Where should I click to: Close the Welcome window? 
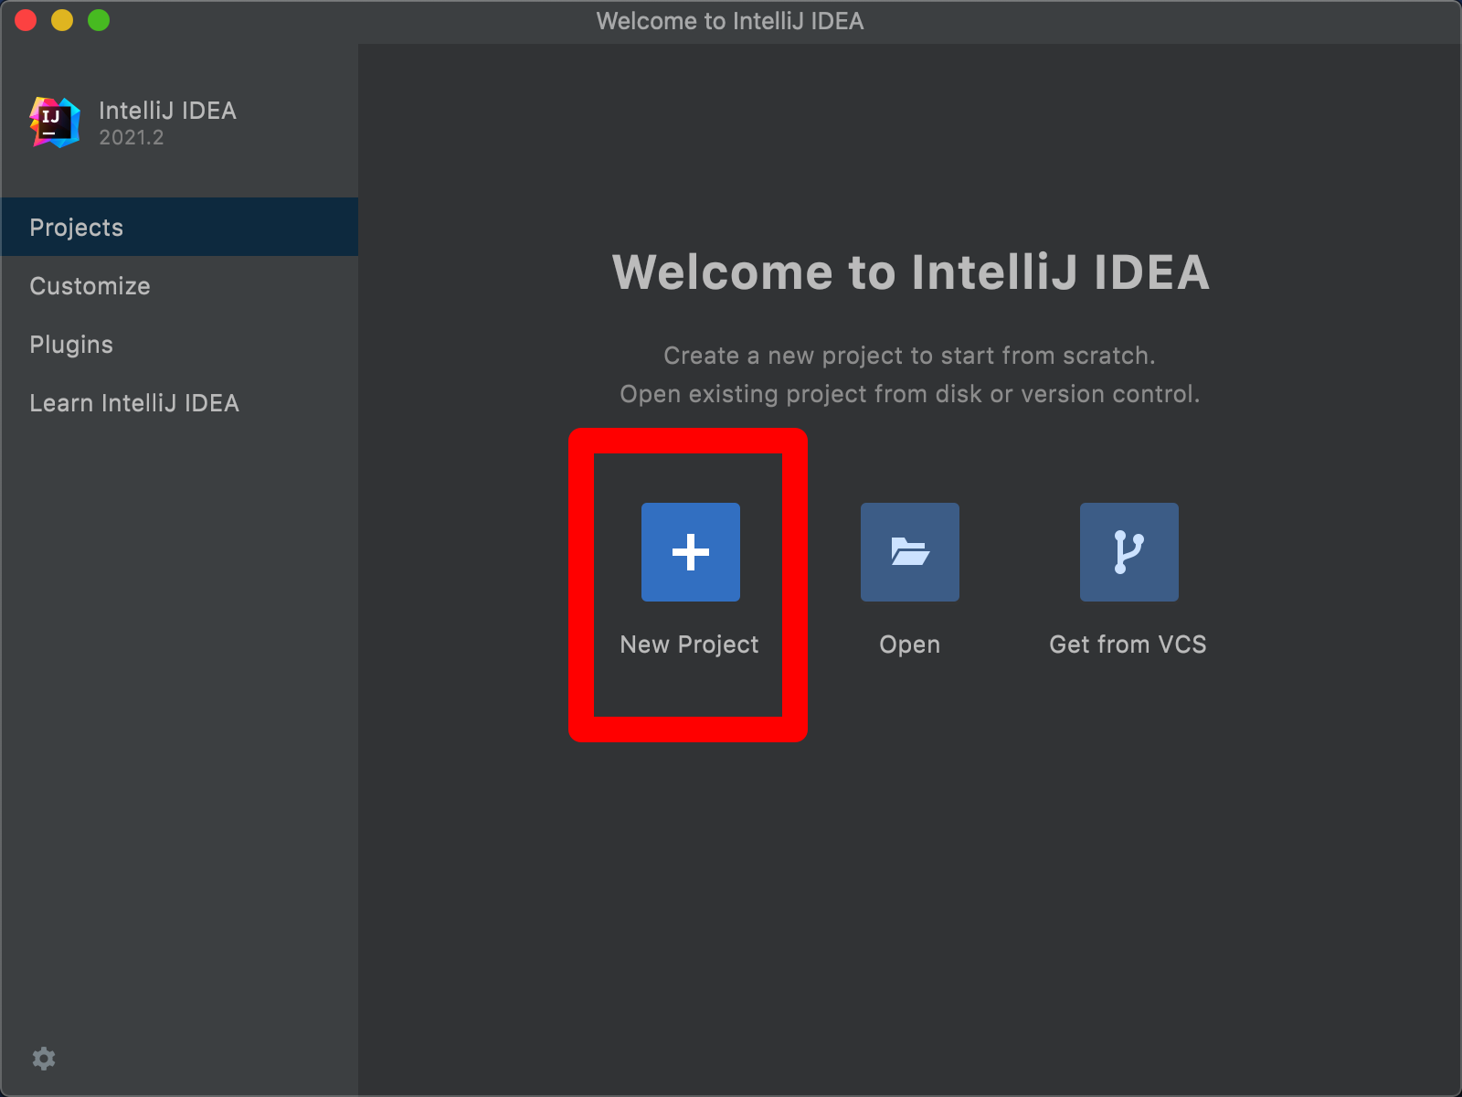click(x=26, y=20)
